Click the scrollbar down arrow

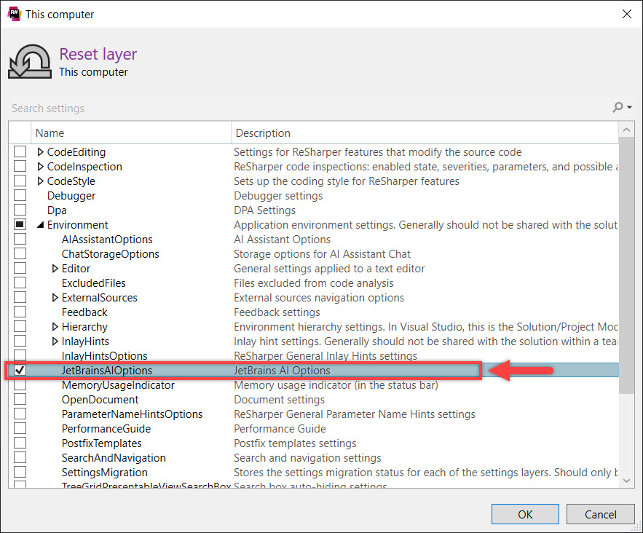(x=626, y=481)
